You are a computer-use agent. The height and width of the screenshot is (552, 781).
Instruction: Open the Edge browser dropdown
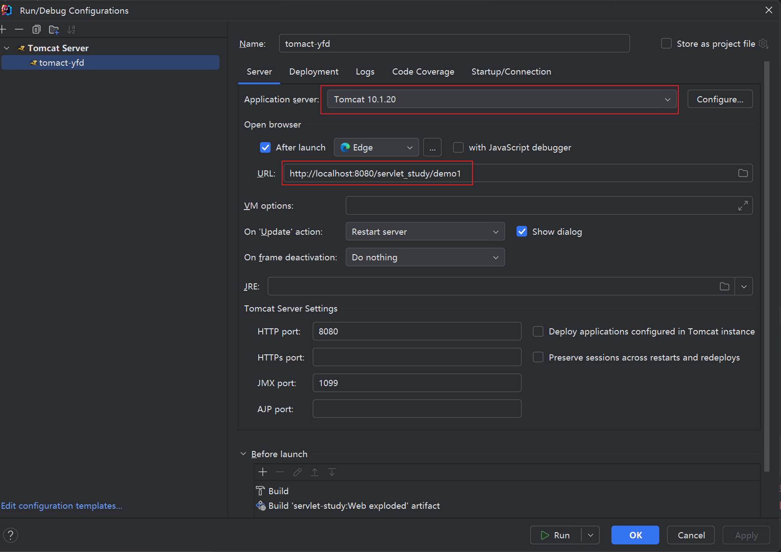coord(376,147)
